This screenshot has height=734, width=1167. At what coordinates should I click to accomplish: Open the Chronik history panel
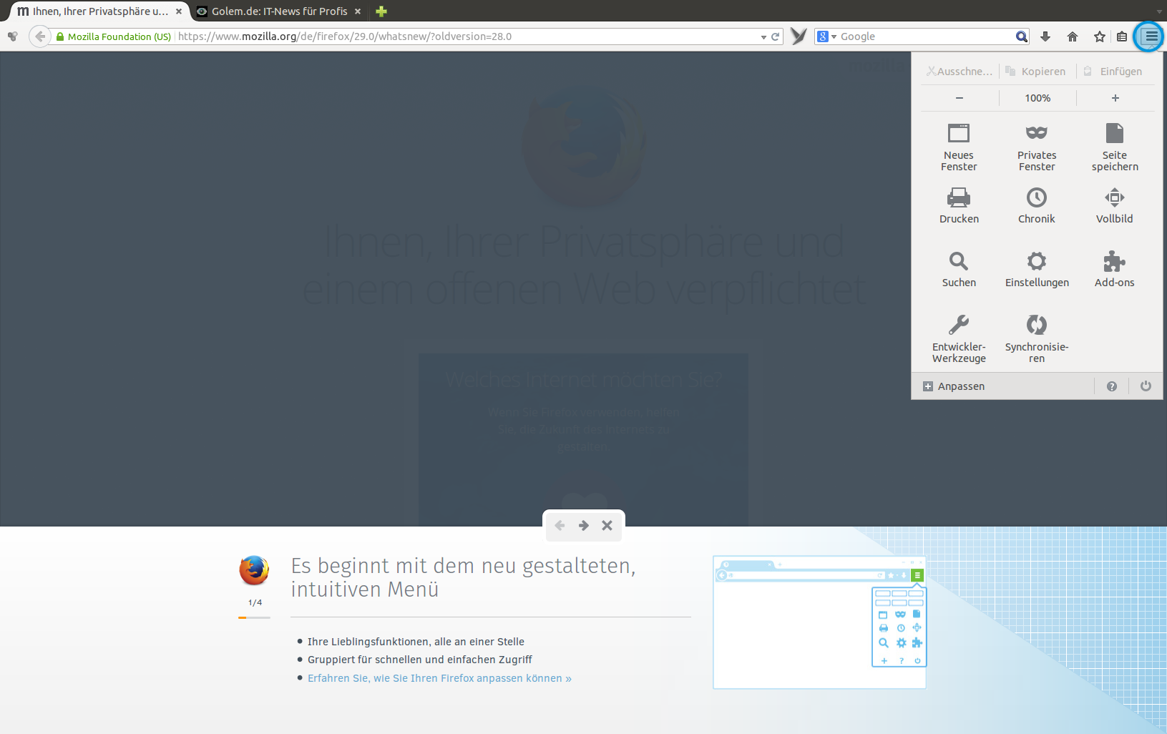coord(1037,205)
